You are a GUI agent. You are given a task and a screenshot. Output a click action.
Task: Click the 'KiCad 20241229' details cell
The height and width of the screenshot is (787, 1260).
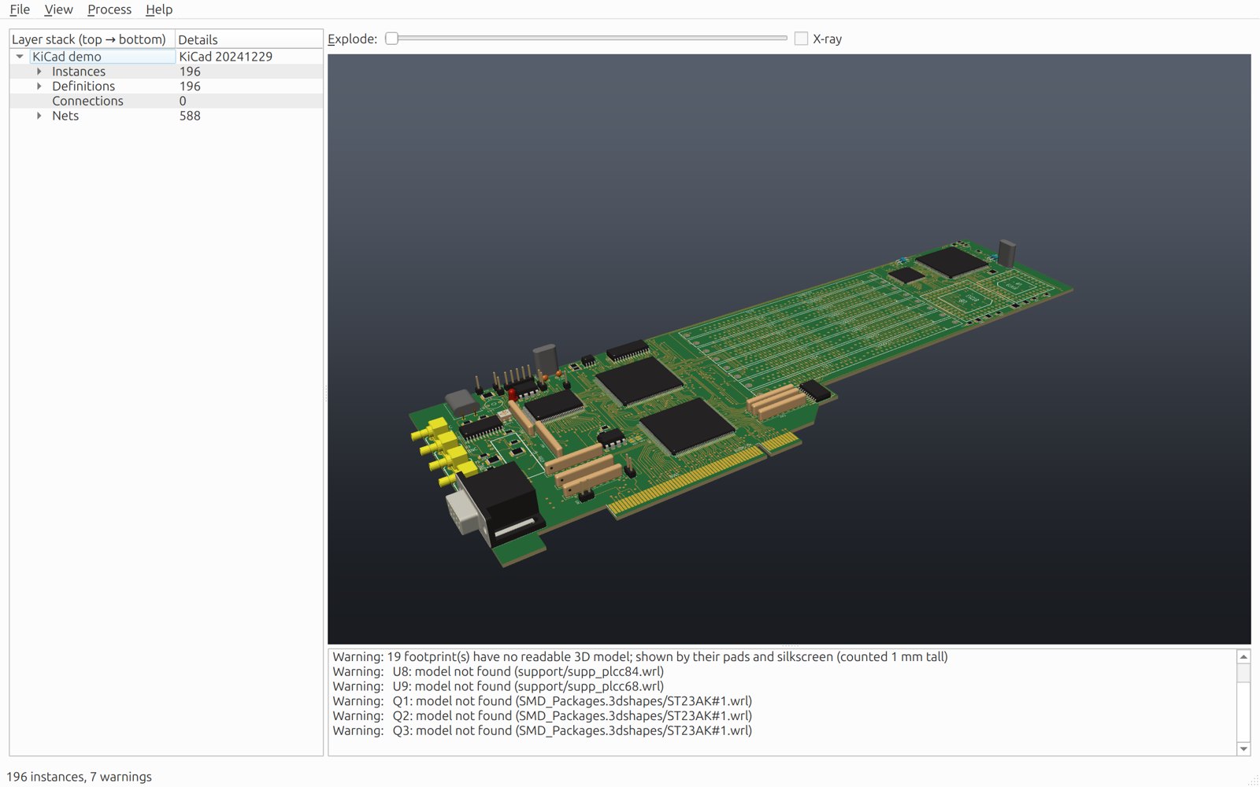[x=226, y=57]
